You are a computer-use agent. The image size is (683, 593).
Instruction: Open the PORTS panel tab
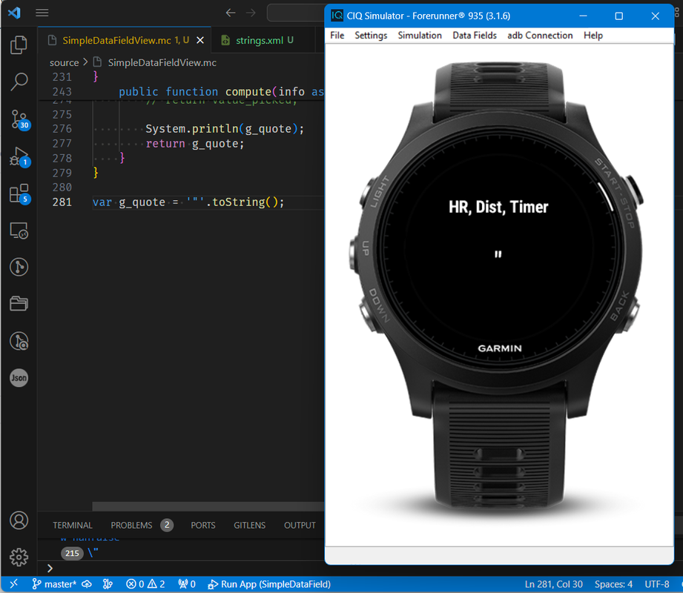tap(203, 525)
